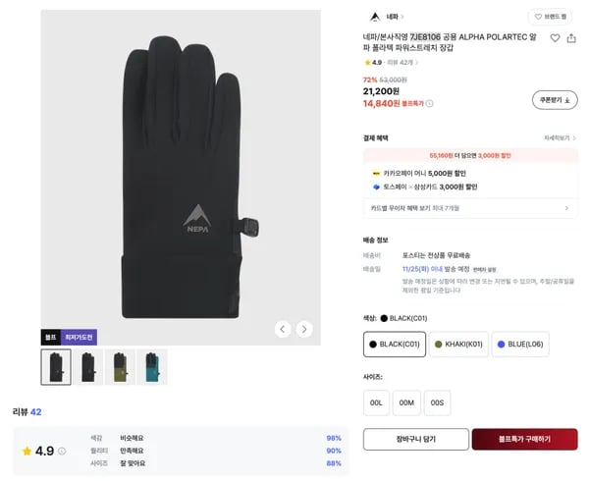This screenshot has width=589, height=481.
Task: Click the 브랜드 찜 heart button
Action: click(551, 17)
